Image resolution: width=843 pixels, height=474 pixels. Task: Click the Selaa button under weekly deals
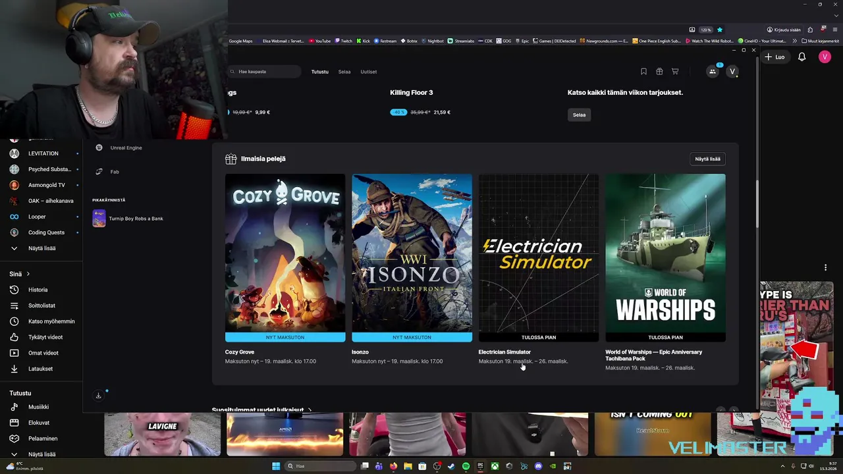[x=579, y=115]
